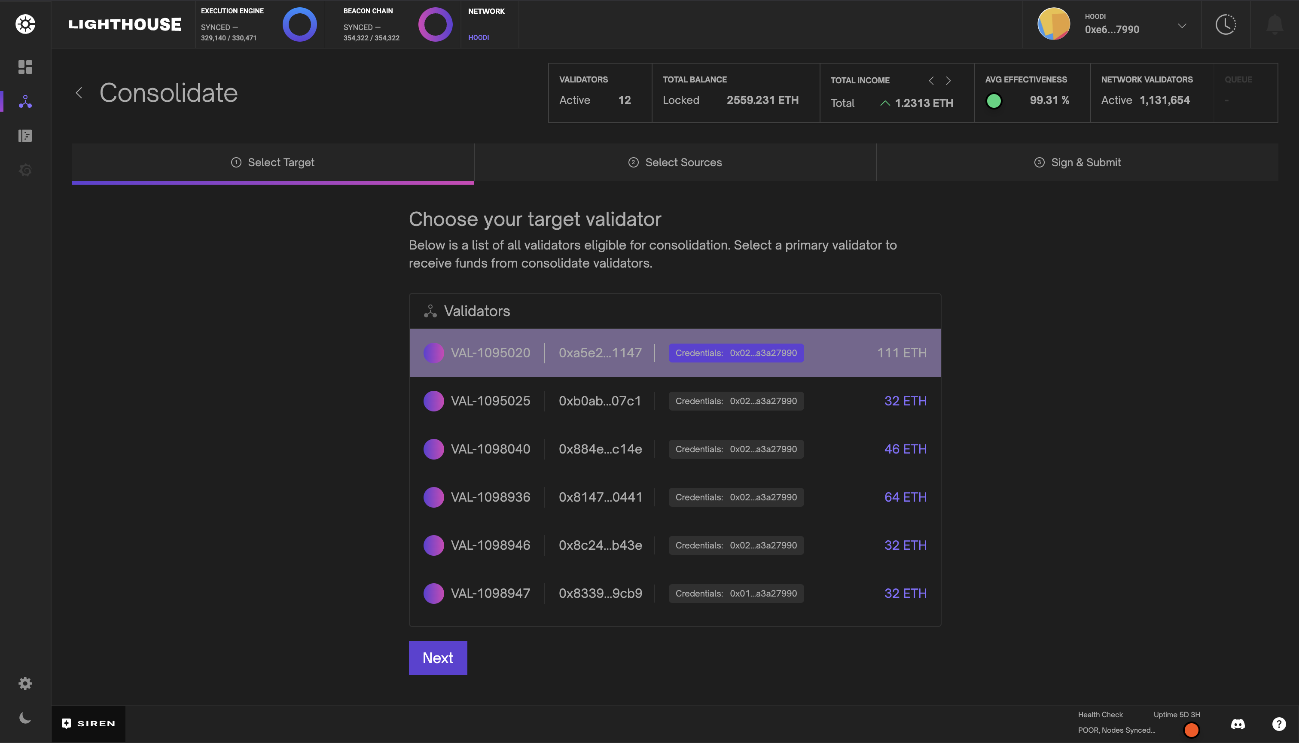Select validator VAL-1098946 as target
Screen dimensions: 1299x743
(x=675, y=545)
